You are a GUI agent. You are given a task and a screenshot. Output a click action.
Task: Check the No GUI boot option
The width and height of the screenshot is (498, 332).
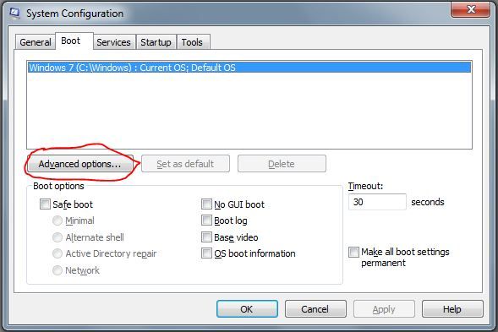tap(206, 204)
